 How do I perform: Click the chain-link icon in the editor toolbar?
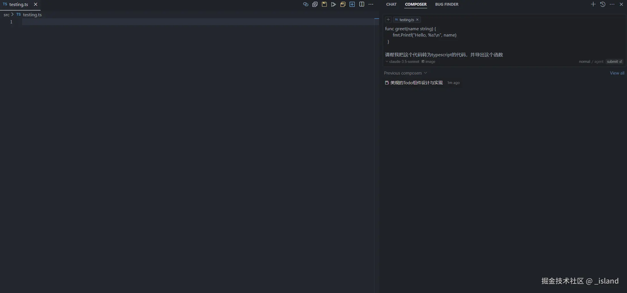(305, 4)
